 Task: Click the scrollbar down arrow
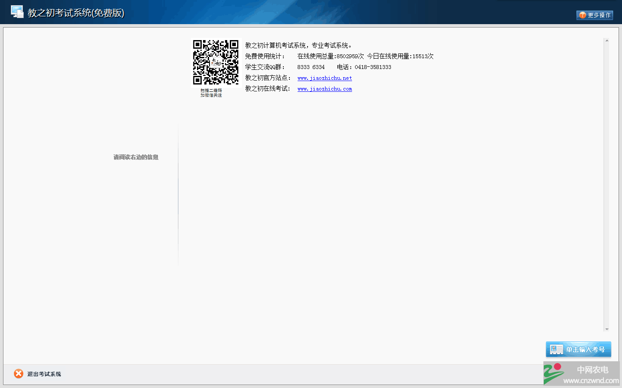click(607, 329)
